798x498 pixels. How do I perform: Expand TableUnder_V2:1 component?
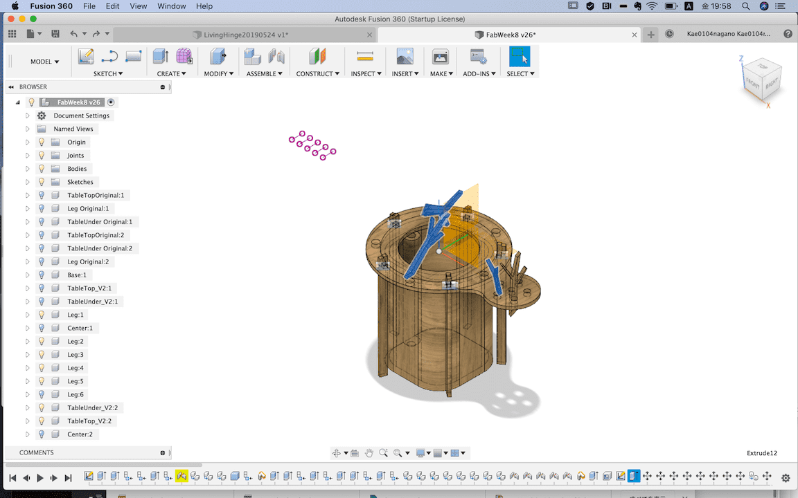tap(28, 302)
